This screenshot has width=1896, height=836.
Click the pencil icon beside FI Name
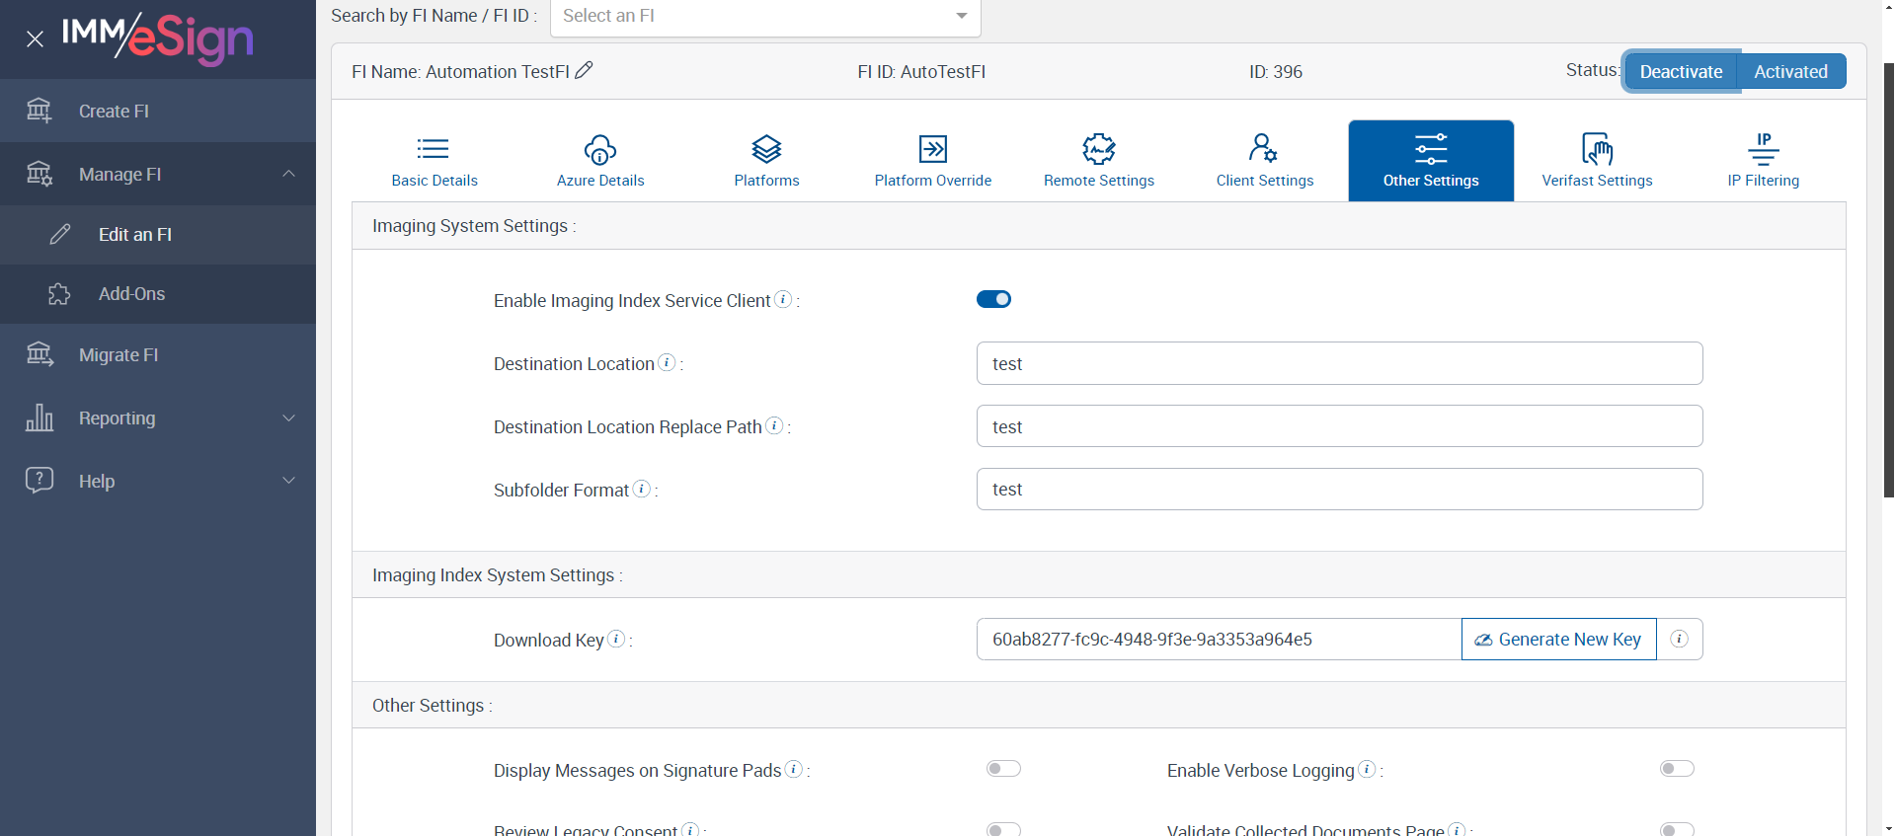(584, 70)
